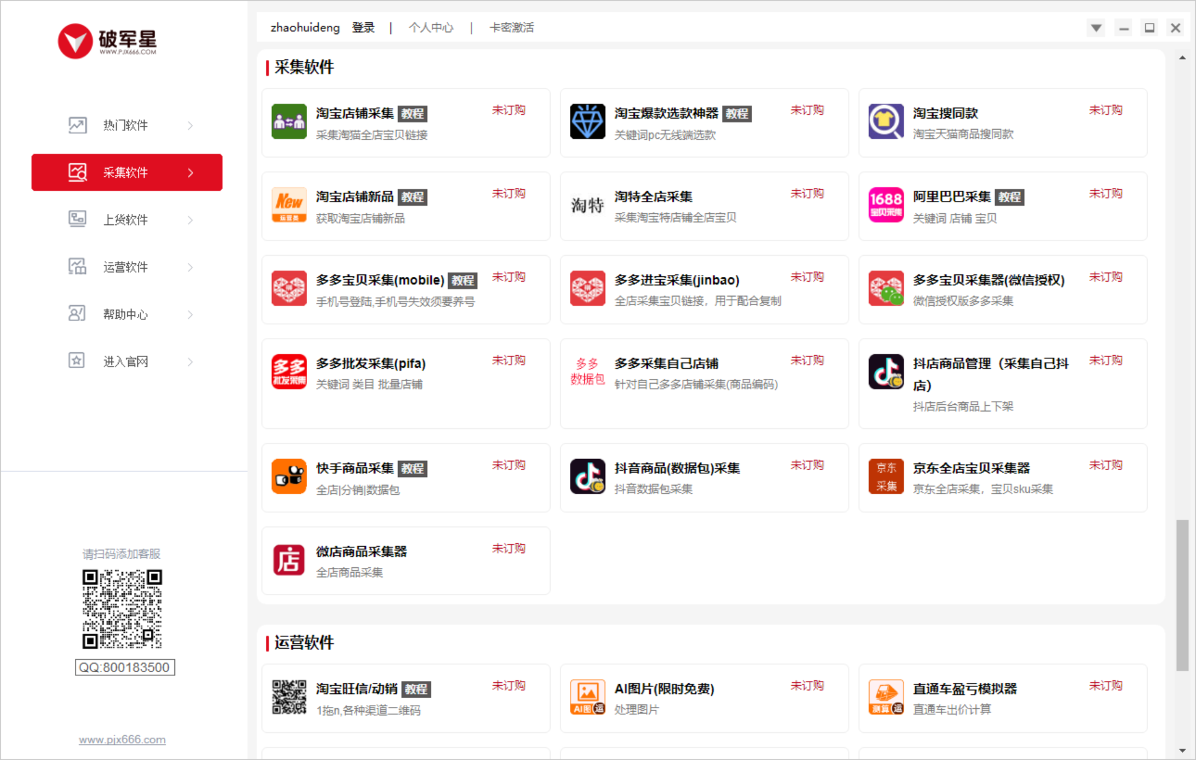Screen dimensions: 1196x760
Task: Click the AI图片 image processing icon
Action: pyautogui.click(x=587, y=697)
